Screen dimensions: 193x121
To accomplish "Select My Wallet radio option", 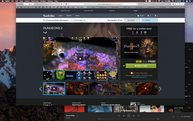I will click(x=132, y=20).
